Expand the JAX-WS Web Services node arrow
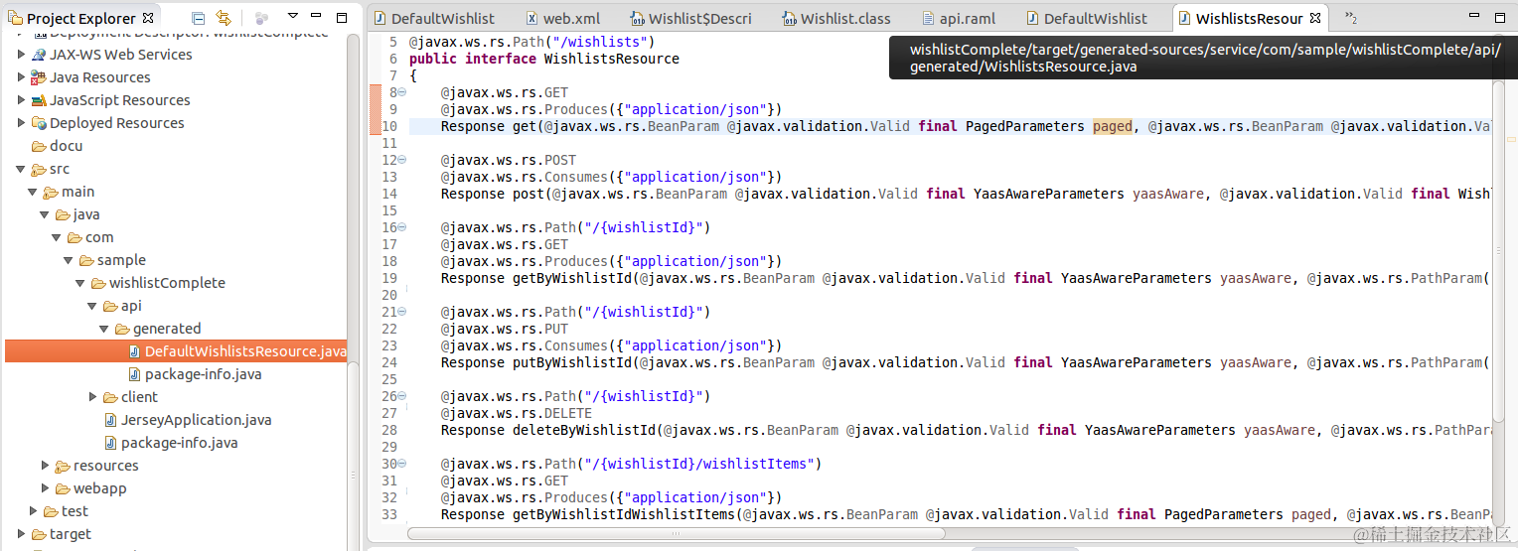 (x=22, y=55)
